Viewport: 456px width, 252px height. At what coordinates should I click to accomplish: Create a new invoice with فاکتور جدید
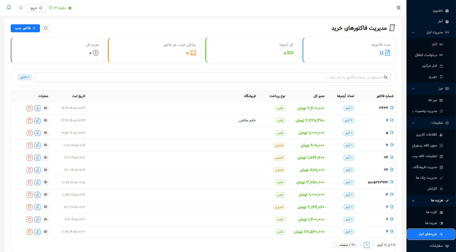(x=25, y=28)
